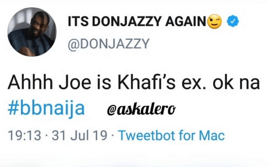Open the @DONJAZZY handle
The height and width of the screenshot is (167, 269).
pyautogui.click(x=109, y=44)
